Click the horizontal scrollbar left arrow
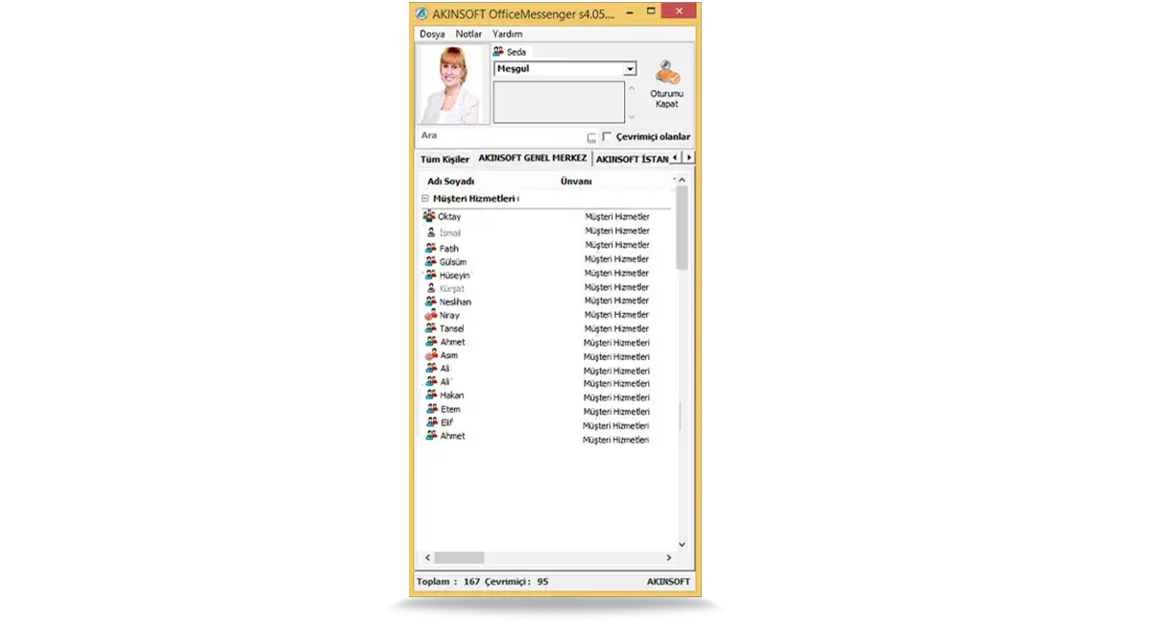Viewport: 1152px width, 627px height. (x=427, y=557)
